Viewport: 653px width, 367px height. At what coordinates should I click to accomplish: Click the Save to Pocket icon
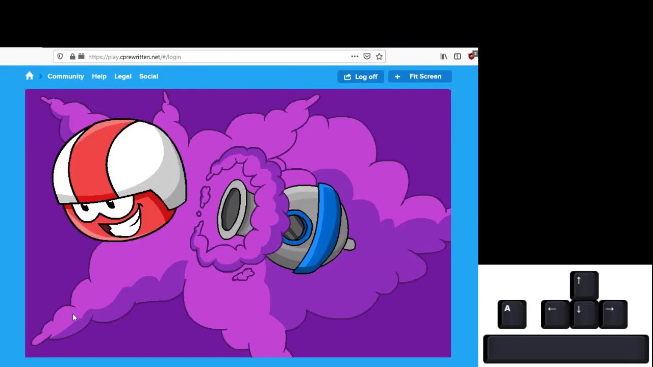pos(367,57)
